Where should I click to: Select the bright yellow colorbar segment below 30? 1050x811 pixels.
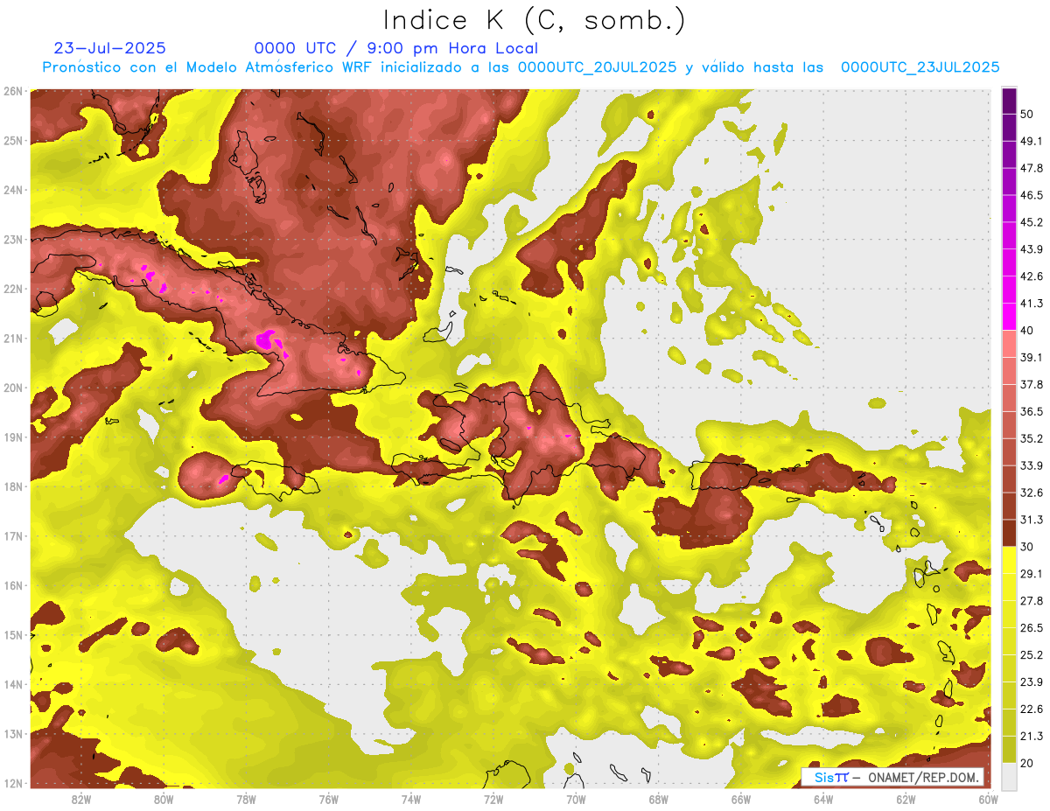1009,560
